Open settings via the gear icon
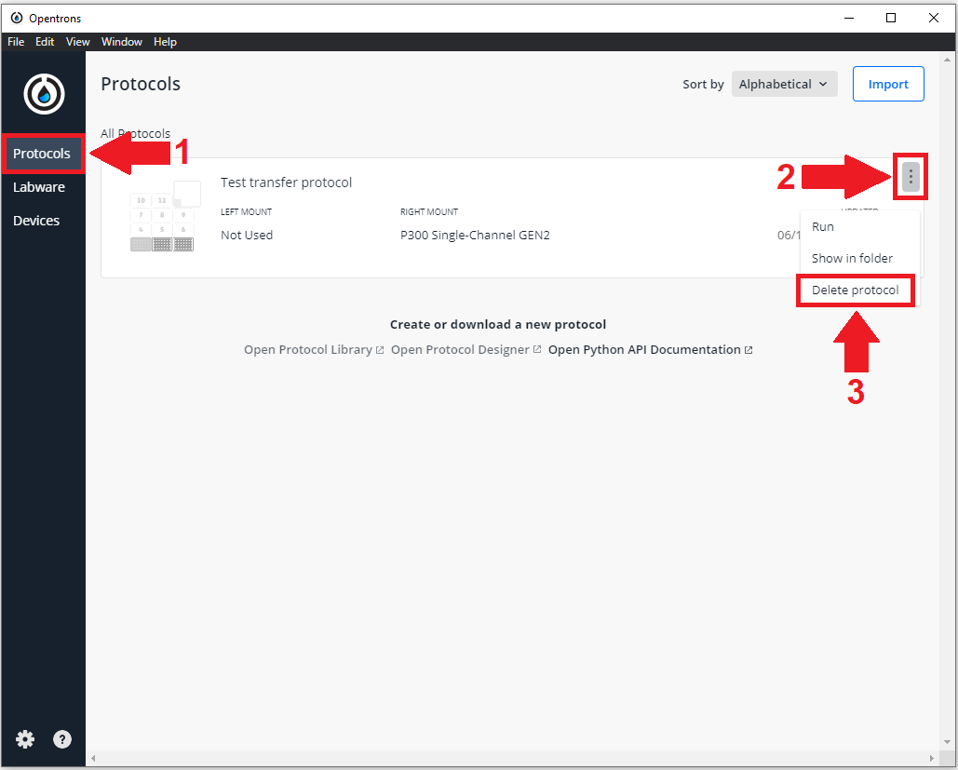Viewport: 958px width, 770px height. [x=25, y=739]
